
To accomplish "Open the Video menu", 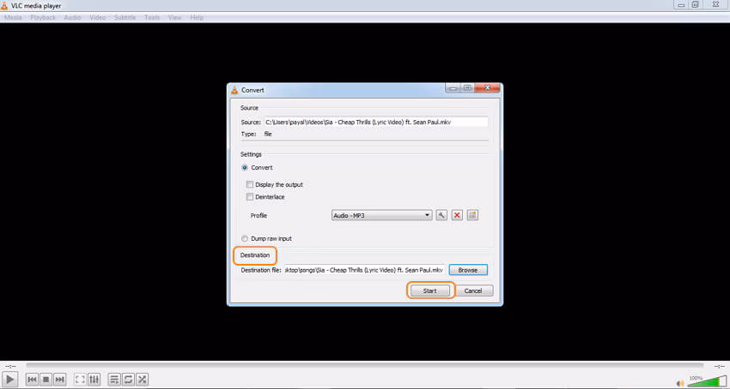I will [98, 18].
